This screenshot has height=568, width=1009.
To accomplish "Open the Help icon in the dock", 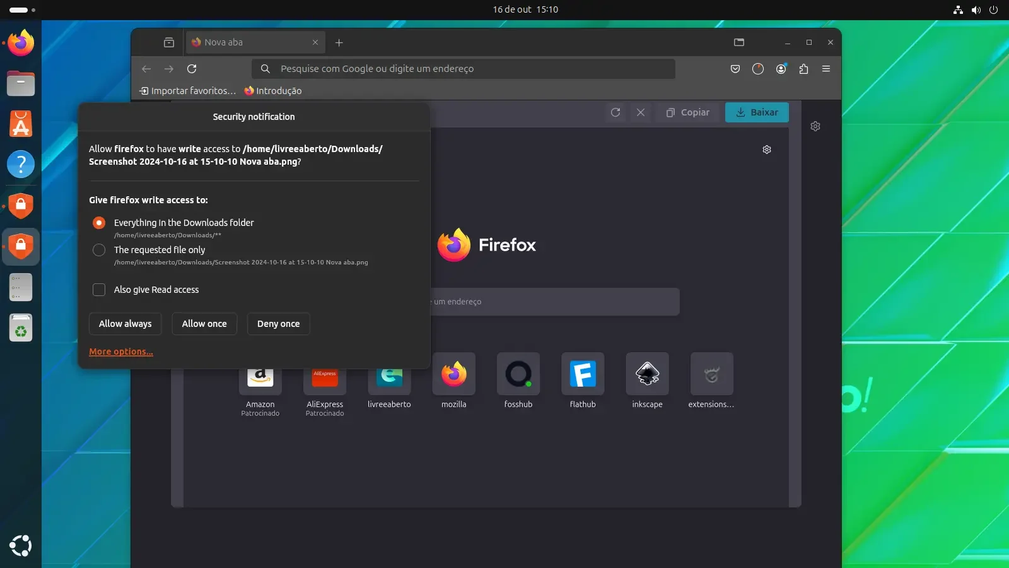I will click(21, 164).
